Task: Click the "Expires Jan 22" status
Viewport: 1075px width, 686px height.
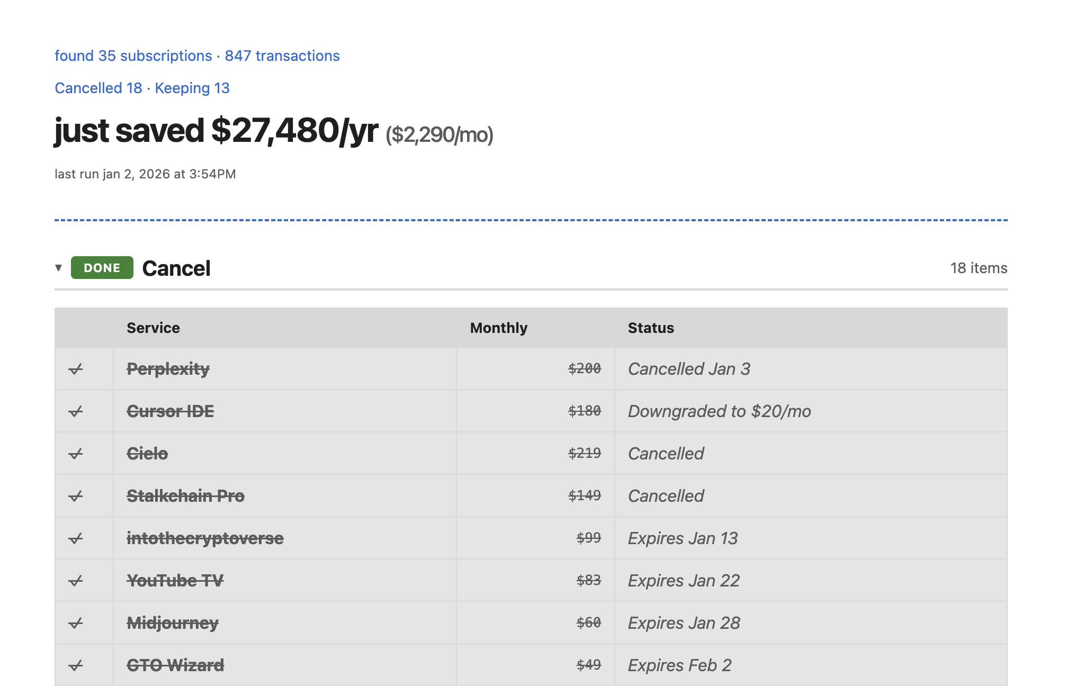Action: (x=684, y=581)
